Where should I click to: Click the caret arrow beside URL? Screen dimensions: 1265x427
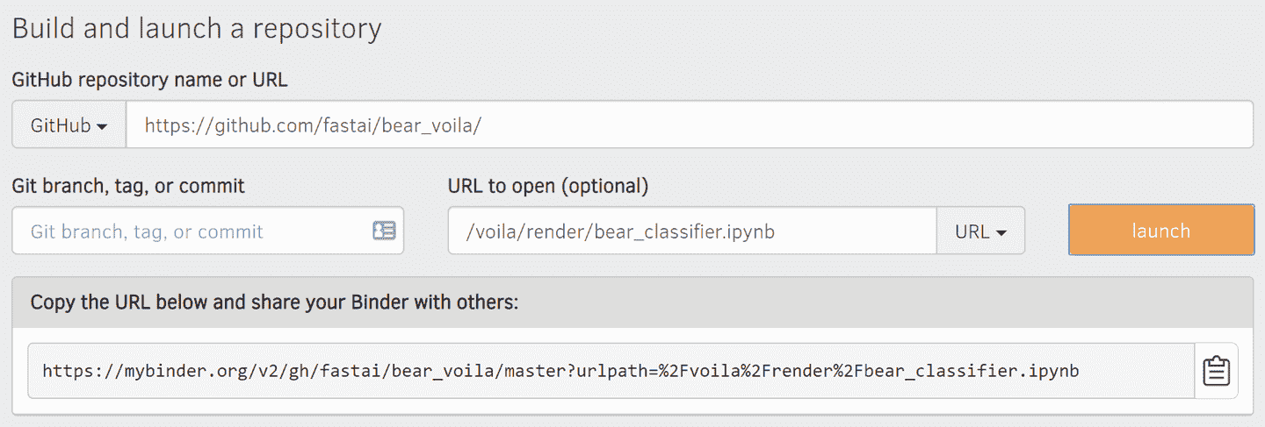point(1001,232)
